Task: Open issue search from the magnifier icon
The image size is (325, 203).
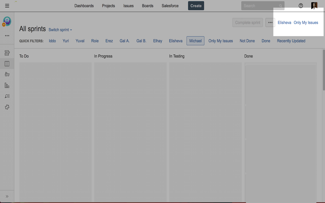Action: pos(7,96)
